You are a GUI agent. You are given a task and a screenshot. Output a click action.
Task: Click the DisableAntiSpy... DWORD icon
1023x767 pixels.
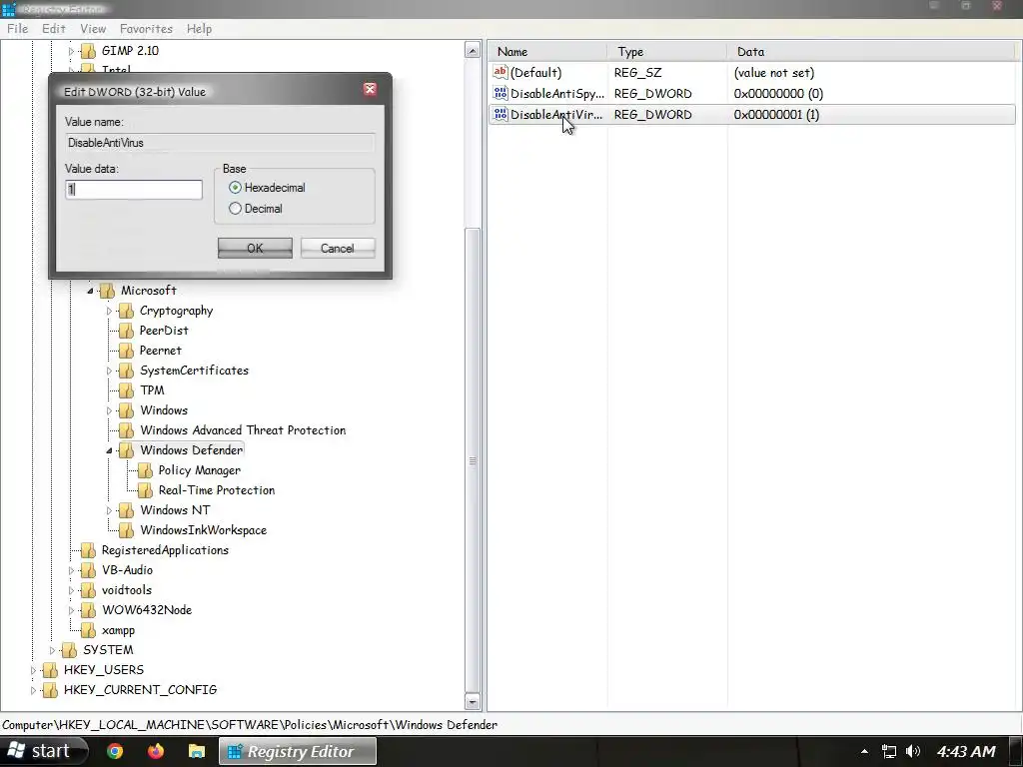tap(501, 93)
